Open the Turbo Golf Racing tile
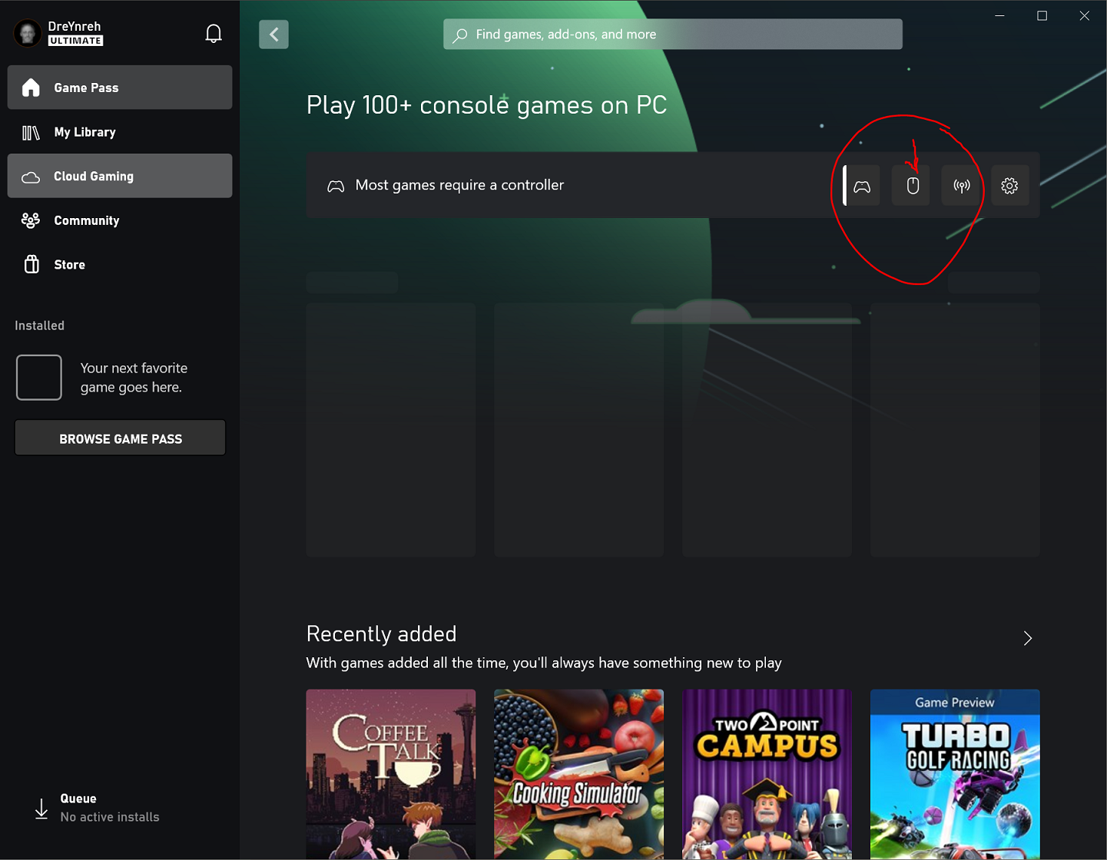The image size is (1107, 860). (955, 774)
